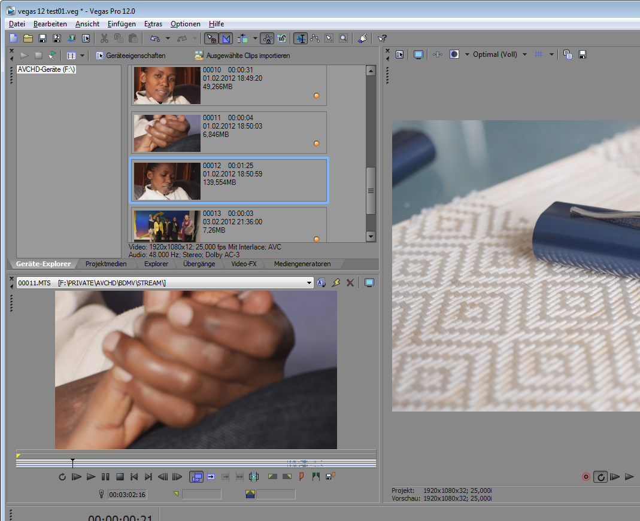Remove current media from trimmer with red X
This screenshot has height=521, width=640.
tap(350, 282)
